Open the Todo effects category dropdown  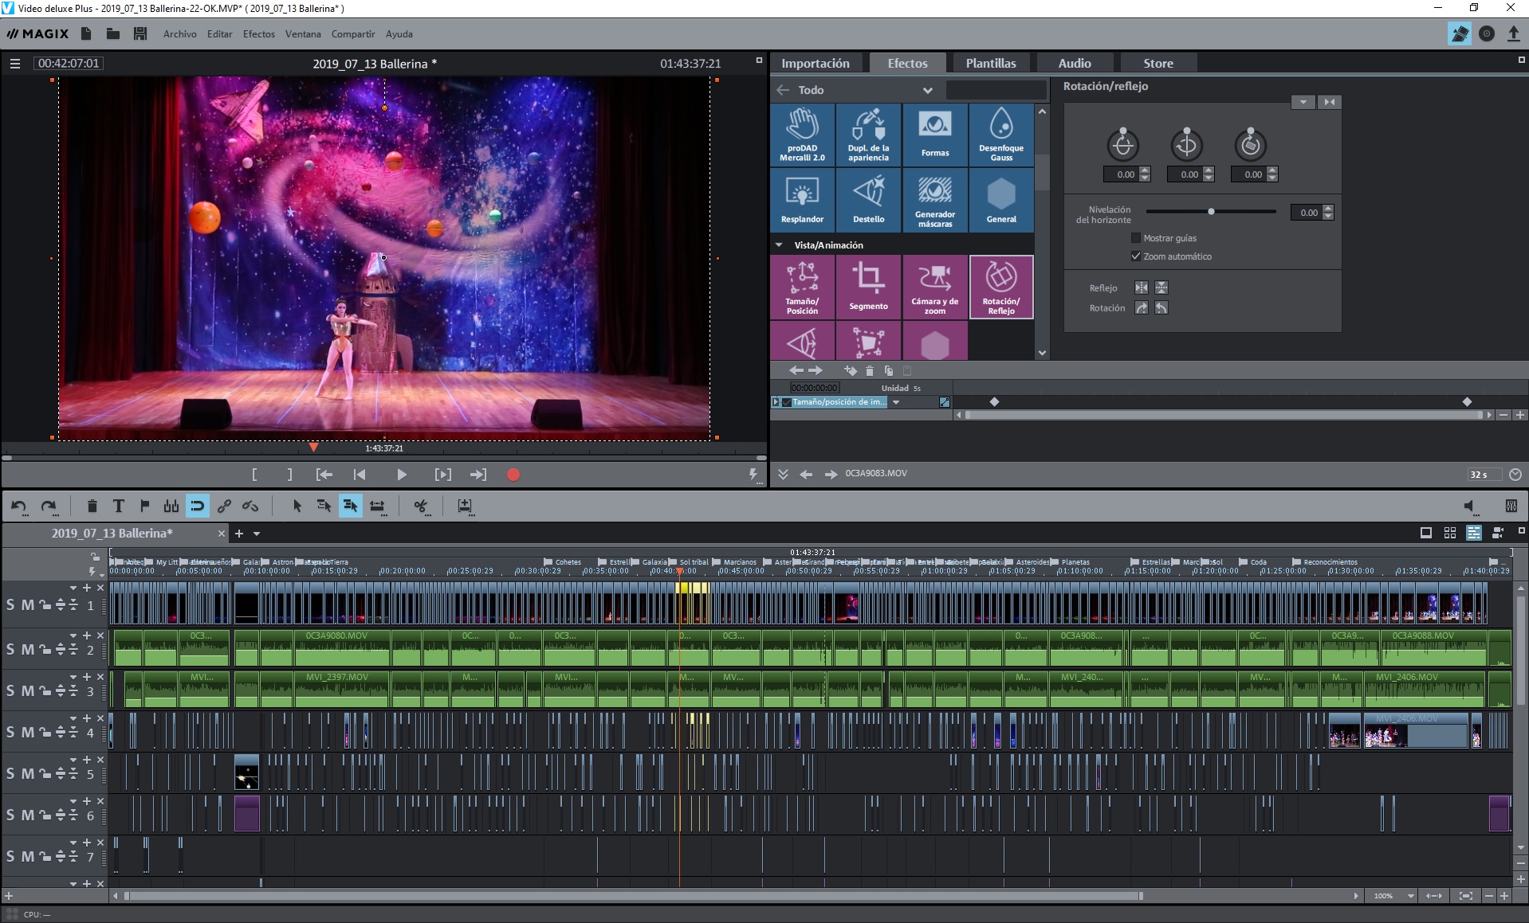[x=927, y=90]
